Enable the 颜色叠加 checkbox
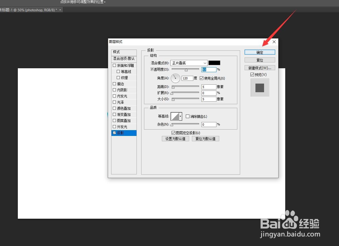This screenshot has width=339, height=246. [114, 108]
